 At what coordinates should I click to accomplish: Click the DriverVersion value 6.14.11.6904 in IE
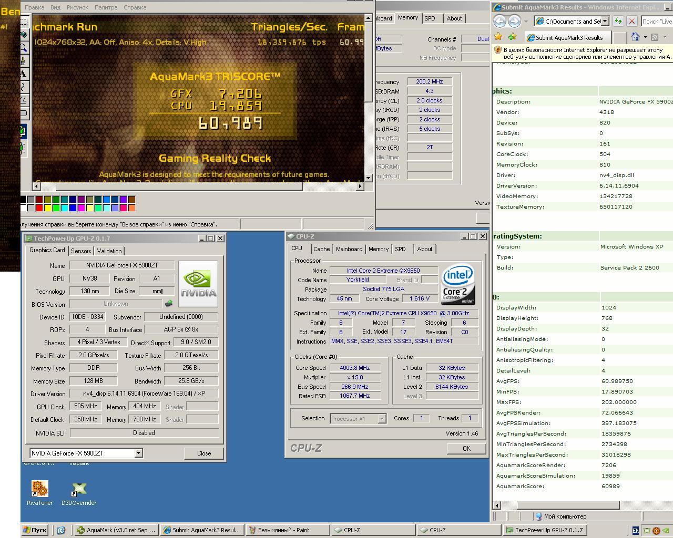coord(619,185)
